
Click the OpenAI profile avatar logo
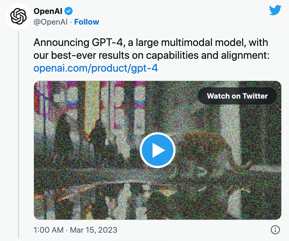pyautogui.click(x=18, y=16)
